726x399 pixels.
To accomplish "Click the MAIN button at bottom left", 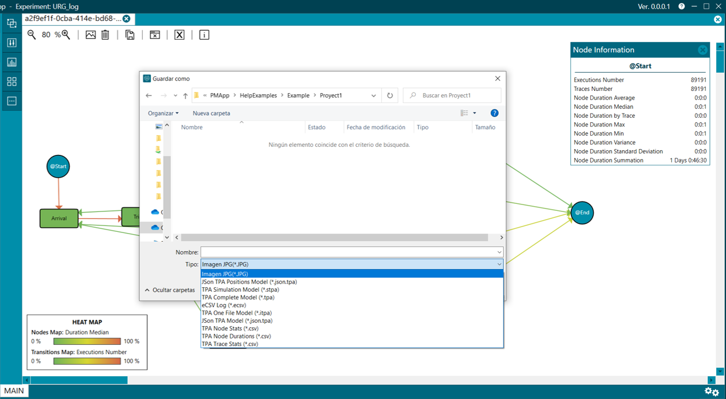I will coord(14,391).
